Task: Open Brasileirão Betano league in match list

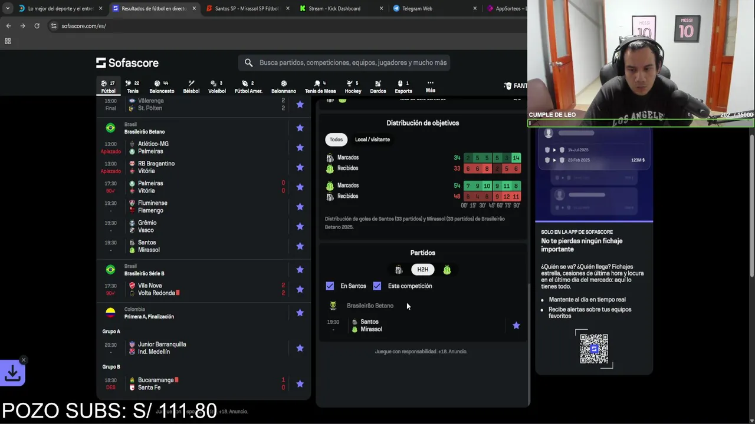Action: pyautogui.click(x=145, y=132)
